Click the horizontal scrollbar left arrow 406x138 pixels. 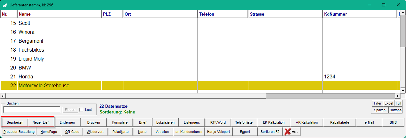(x=3, y=96)
